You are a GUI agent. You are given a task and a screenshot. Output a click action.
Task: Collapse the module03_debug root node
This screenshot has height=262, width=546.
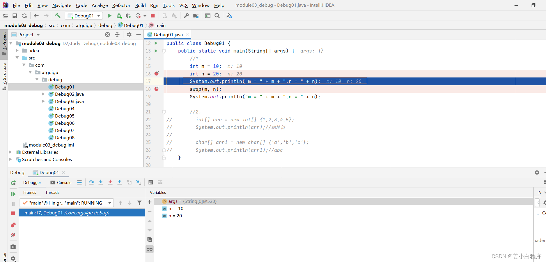tap(11, 43)
